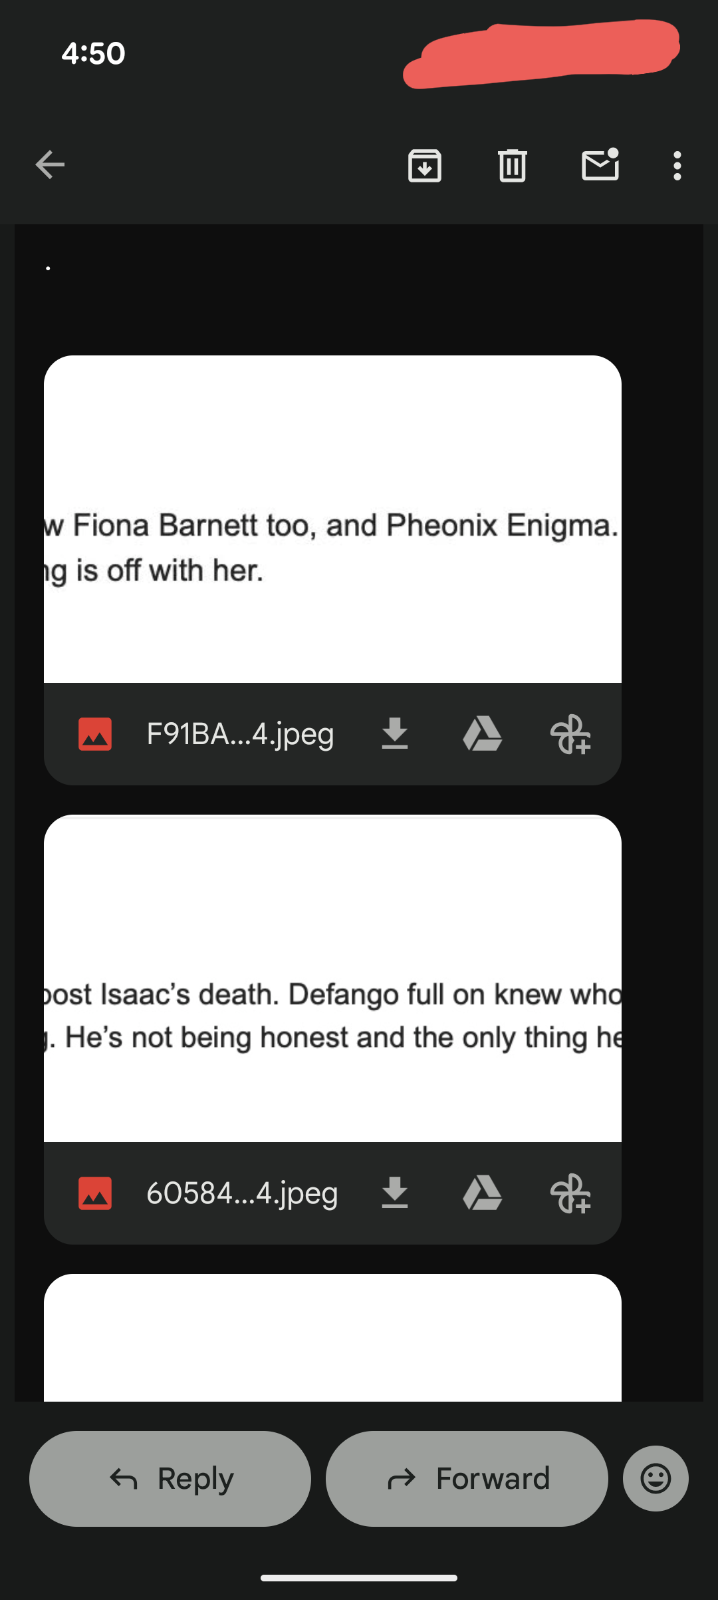The height and width of the screenshot is (1600, 718).
Task: Open the Isaac's death image preview
Action: (x=332, y=978)
